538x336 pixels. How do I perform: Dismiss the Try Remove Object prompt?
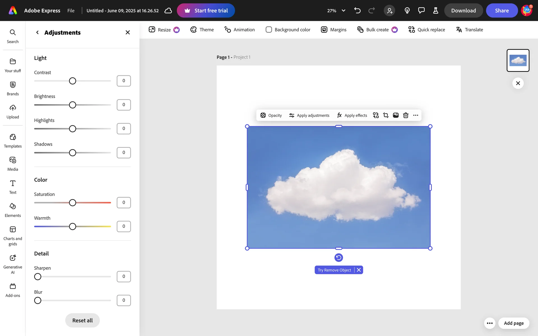pyautogui.click(x=359, y=270)
